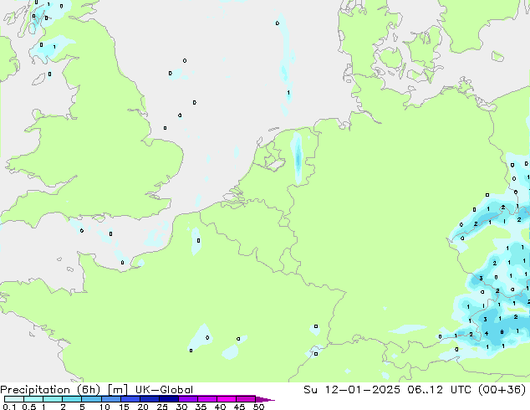Click the '0.5' legend scale label

29,407
